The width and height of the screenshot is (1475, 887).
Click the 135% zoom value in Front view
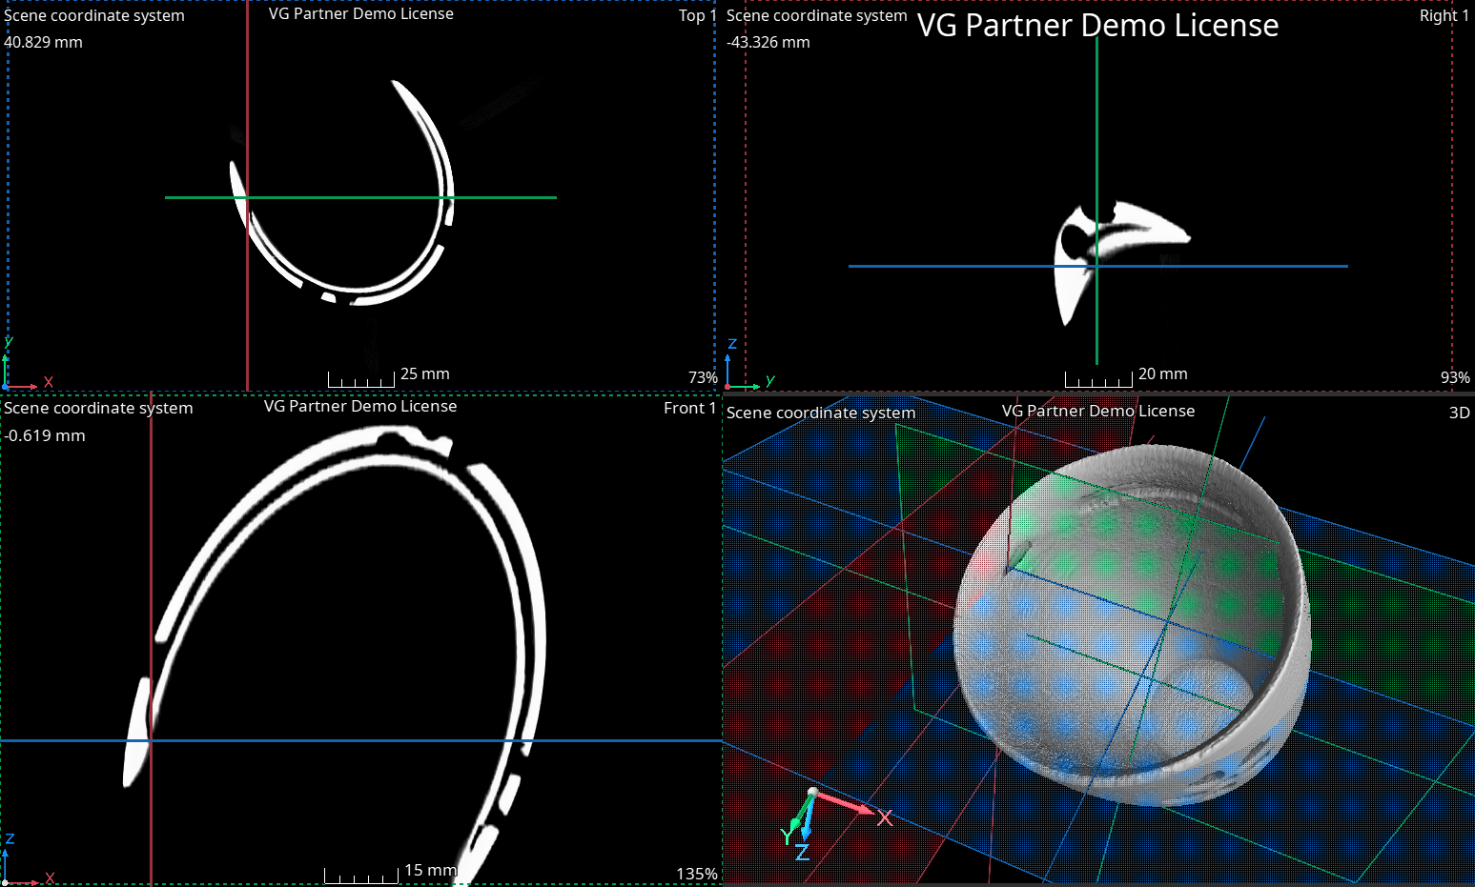click(x=696, y=874)
